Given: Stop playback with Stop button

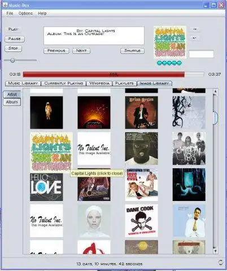Looking at the screenshot, I should coord(13,49).
